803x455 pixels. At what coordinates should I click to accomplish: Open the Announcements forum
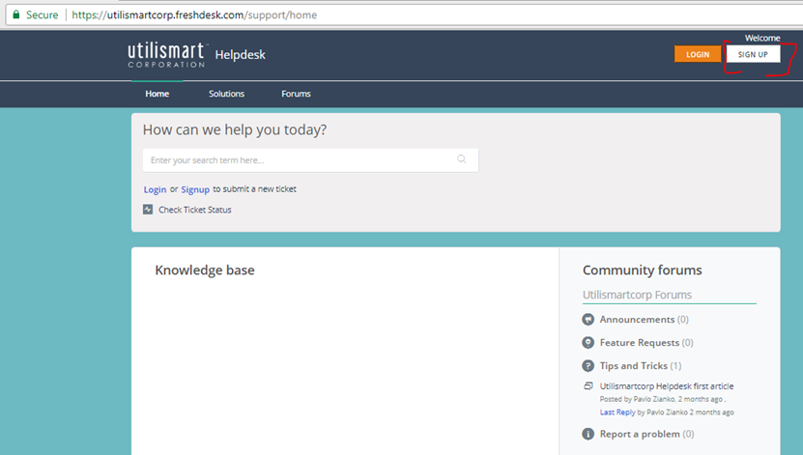pos(637,320)
